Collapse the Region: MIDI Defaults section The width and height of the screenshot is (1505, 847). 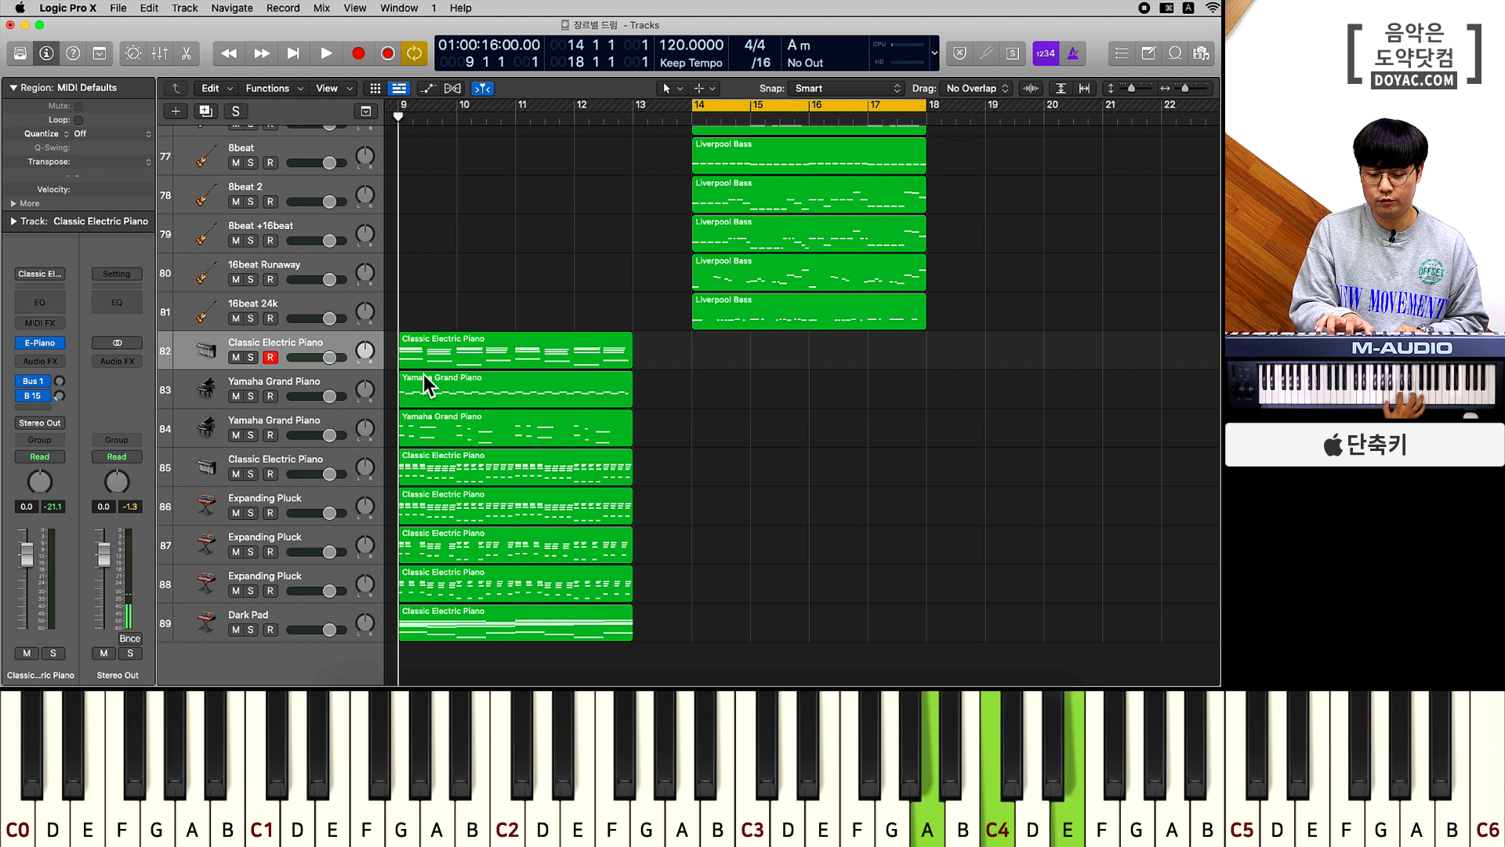coord(13,88)
